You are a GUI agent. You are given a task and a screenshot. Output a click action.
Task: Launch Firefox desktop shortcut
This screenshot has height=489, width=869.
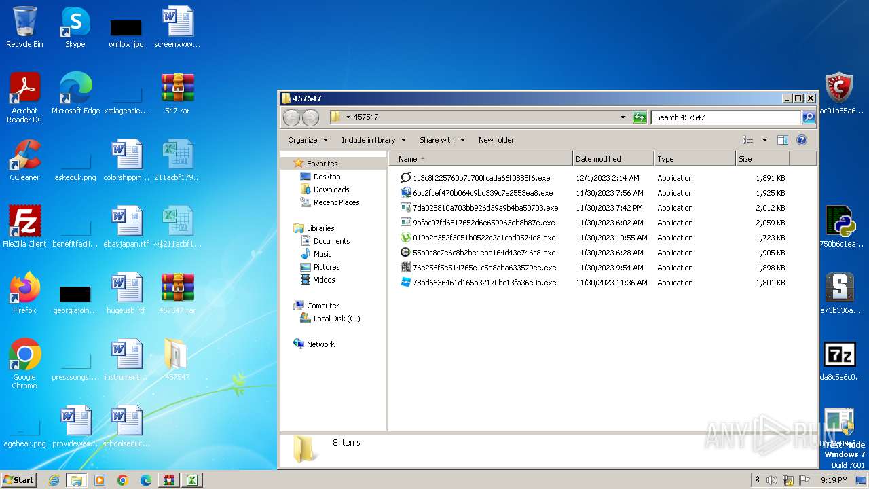click(x=24, y=293)
